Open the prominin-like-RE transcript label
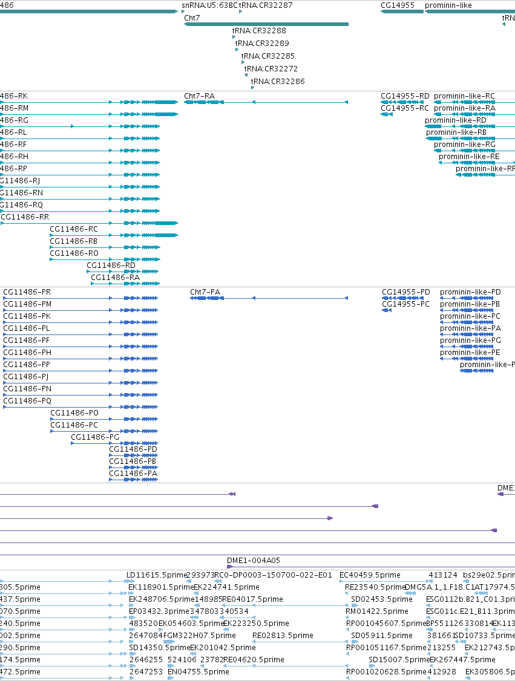The height and width of the screenshot is (681, 515). (x=469, y=157)
